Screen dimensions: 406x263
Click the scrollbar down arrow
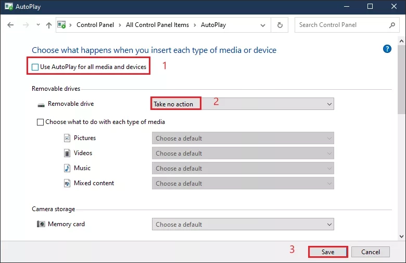[x=401, y=236]
